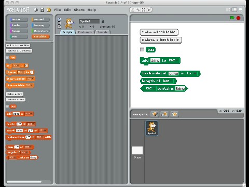This screenshot has width=249, height=187.
Task: Click the globe language icon
Action: [36, 10]
